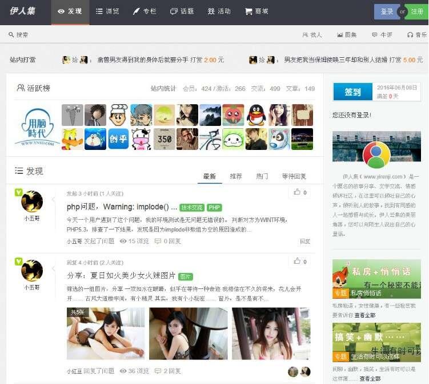Click the green 图片 tag
The image size is (429, 384).
coord(186,277)
